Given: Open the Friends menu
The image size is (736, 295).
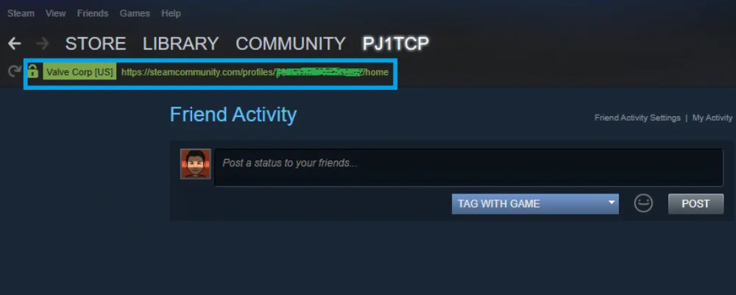Looking at the screenshot, I should point(93,13).
